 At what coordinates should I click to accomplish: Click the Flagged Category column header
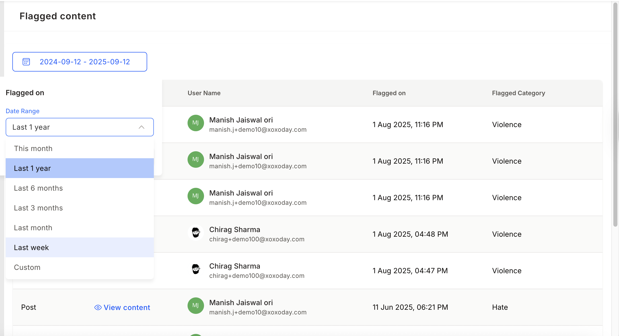(x=518, y=93)
